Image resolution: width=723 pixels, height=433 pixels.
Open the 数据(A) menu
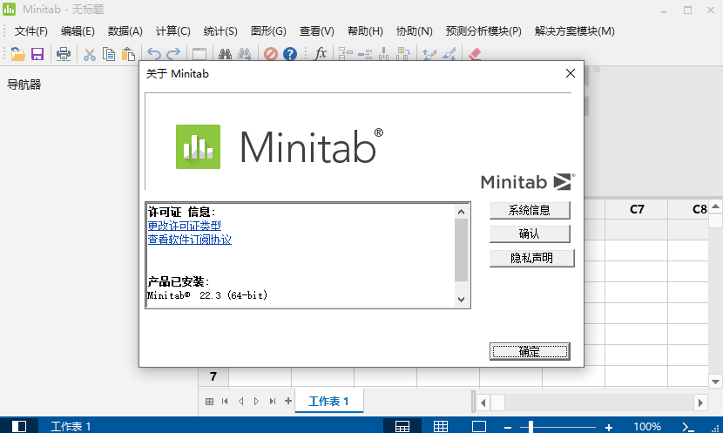coord(125,31)
